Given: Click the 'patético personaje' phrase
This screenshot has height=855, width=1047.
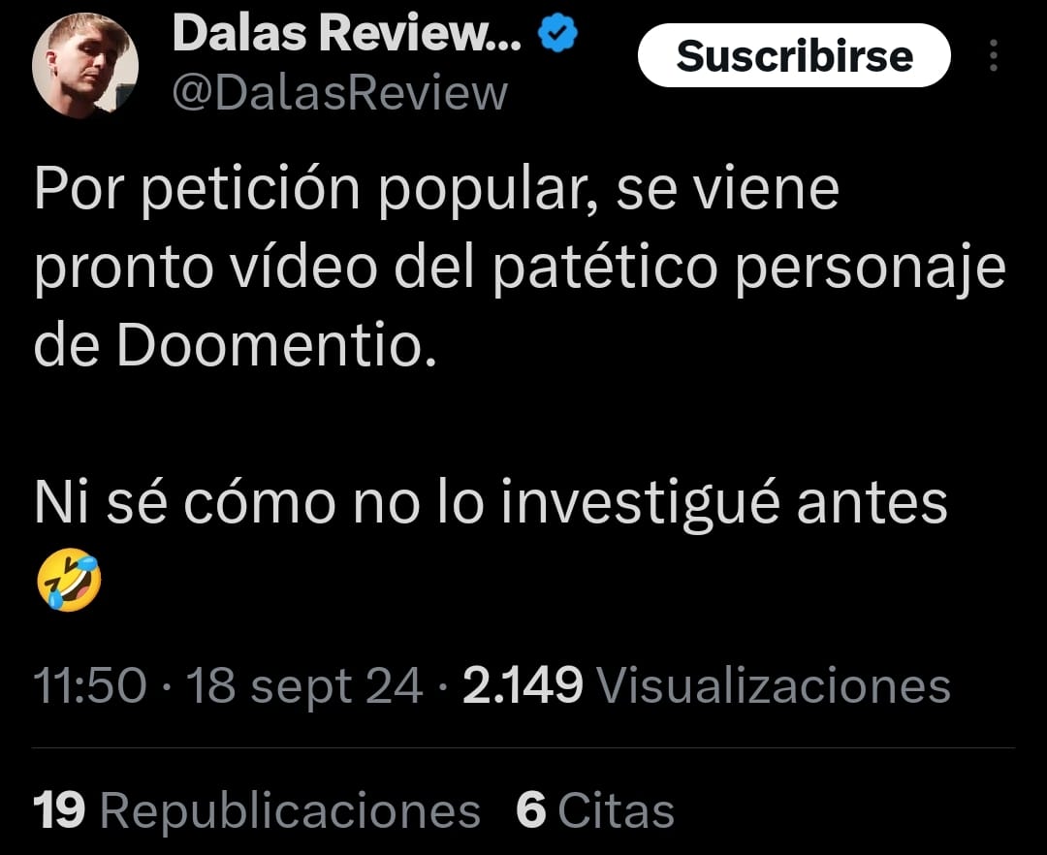Looking at the screenshot, I should [x=748, y=269].
